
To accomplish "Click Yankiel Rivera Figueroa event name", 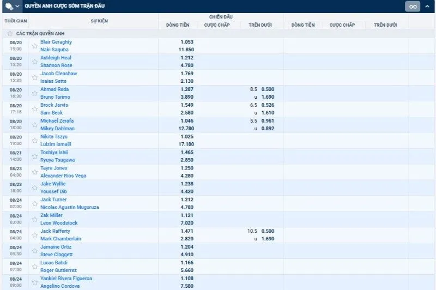I will tap(66, 279).
